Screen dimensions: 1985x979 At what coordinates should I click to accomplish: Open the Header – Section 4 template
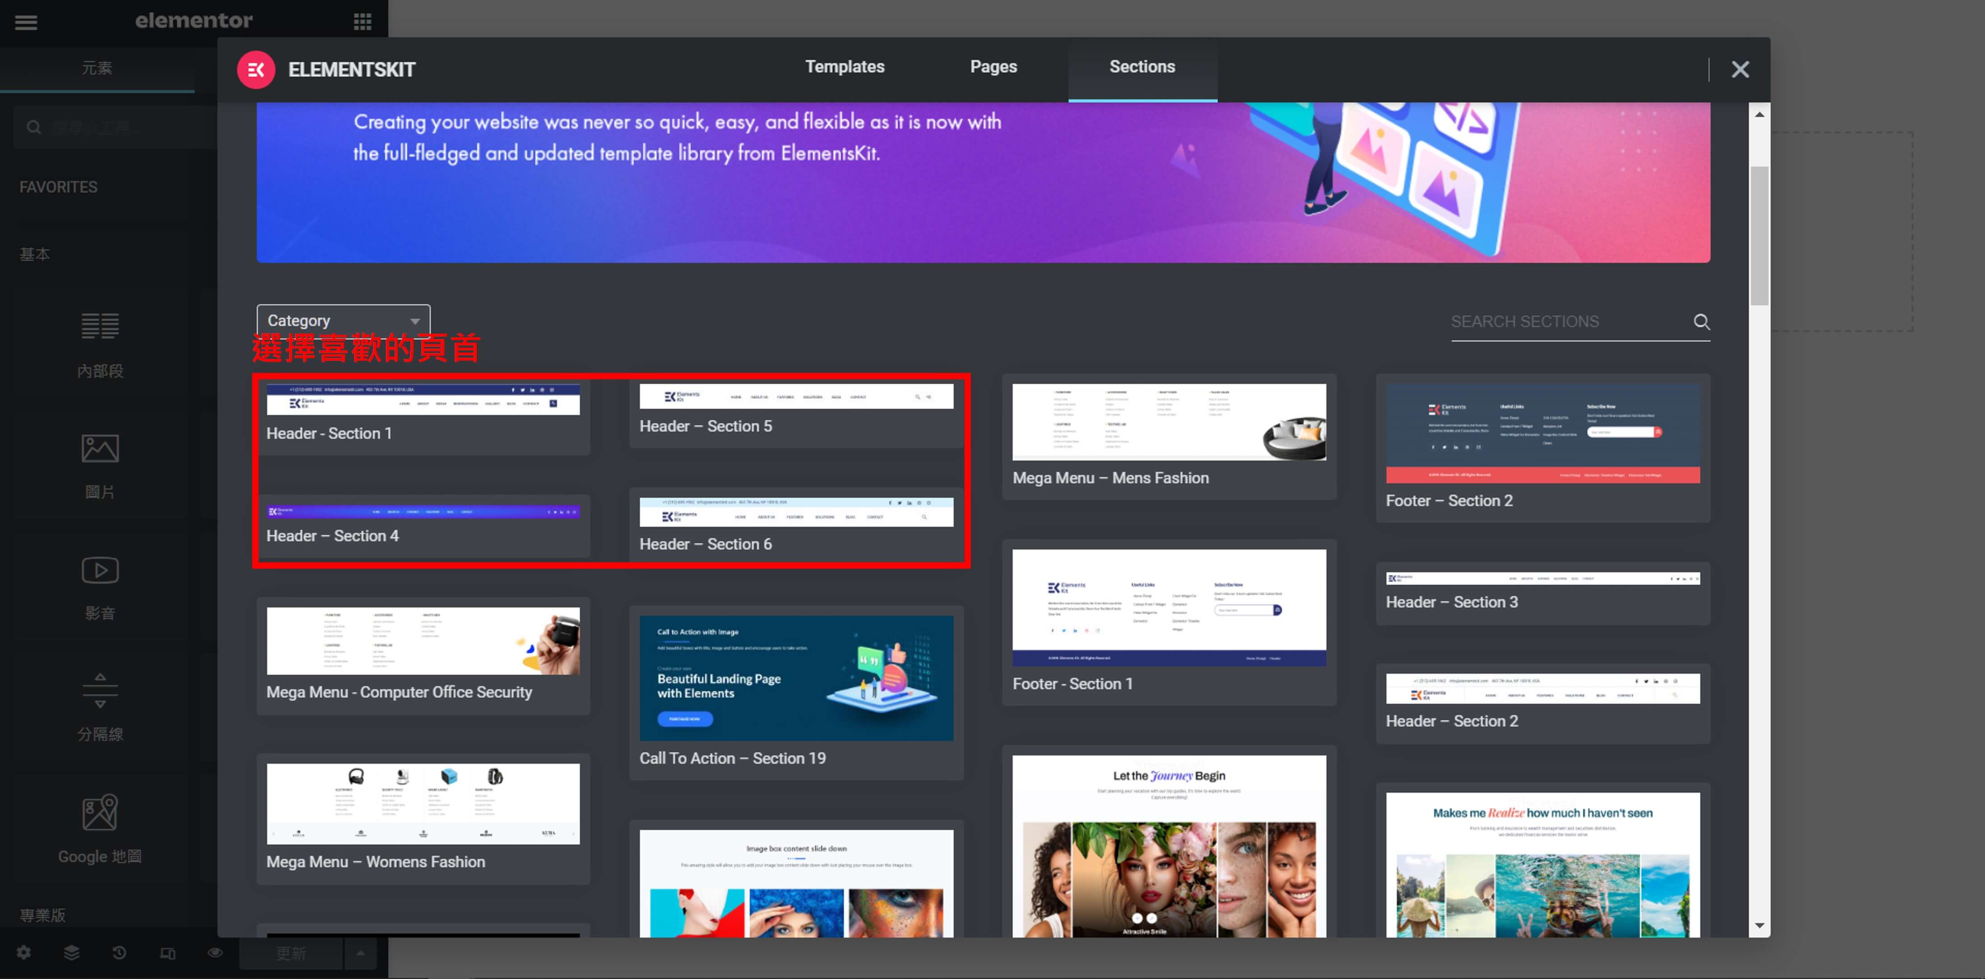point(423,525)
